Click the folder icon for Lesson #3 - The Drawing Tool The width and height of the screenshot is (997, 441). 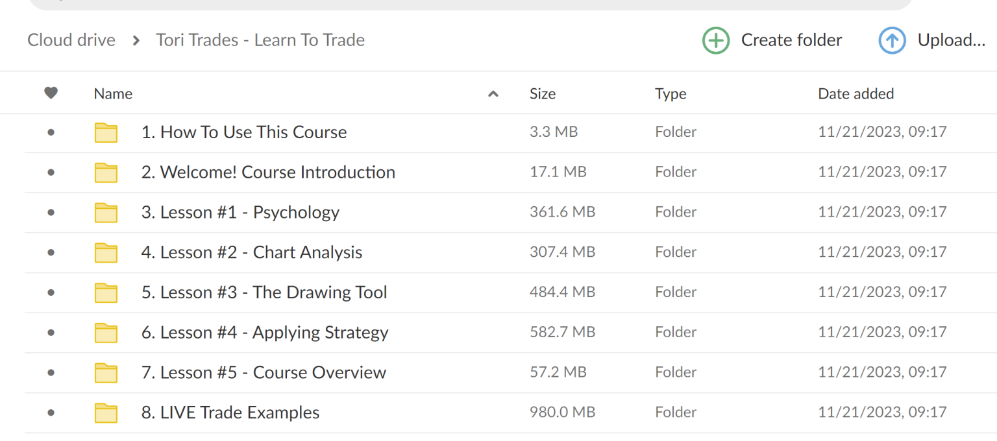(x=106, y=292)
